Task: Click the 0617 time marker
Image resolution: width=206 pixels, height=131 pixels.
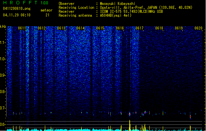Action: (140, 28)
